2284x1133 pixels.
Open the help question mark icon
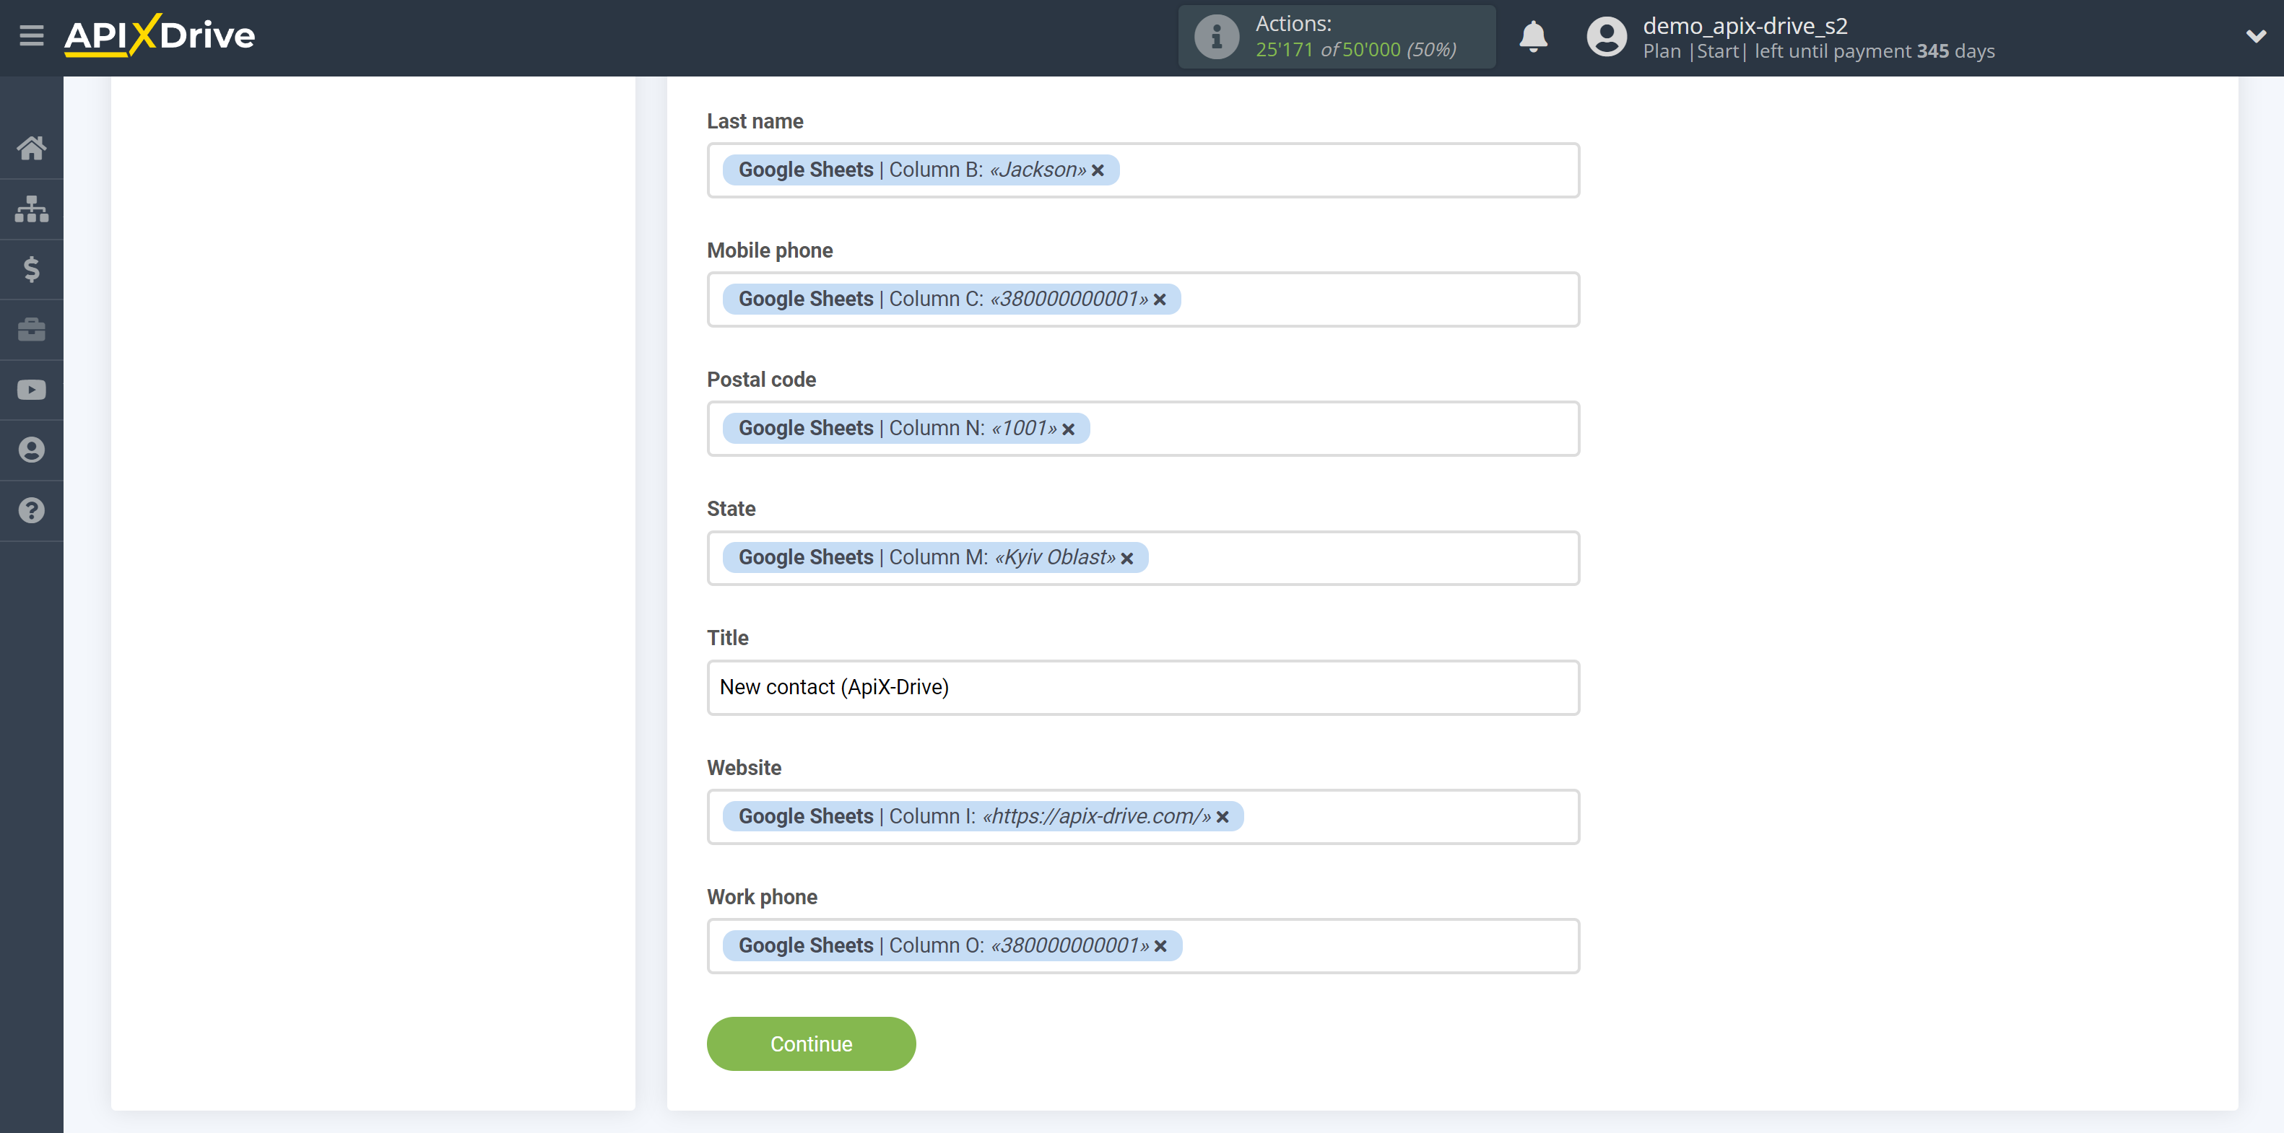click(32, 510)
